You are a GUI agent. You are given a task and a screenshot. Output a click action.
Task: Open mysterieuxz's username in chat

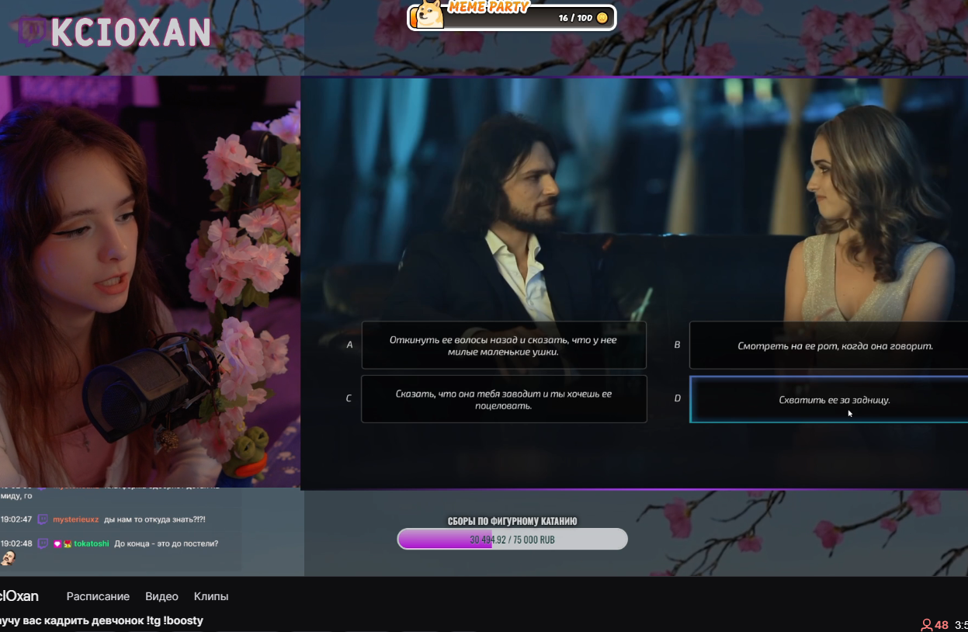[x=76, y=519]
